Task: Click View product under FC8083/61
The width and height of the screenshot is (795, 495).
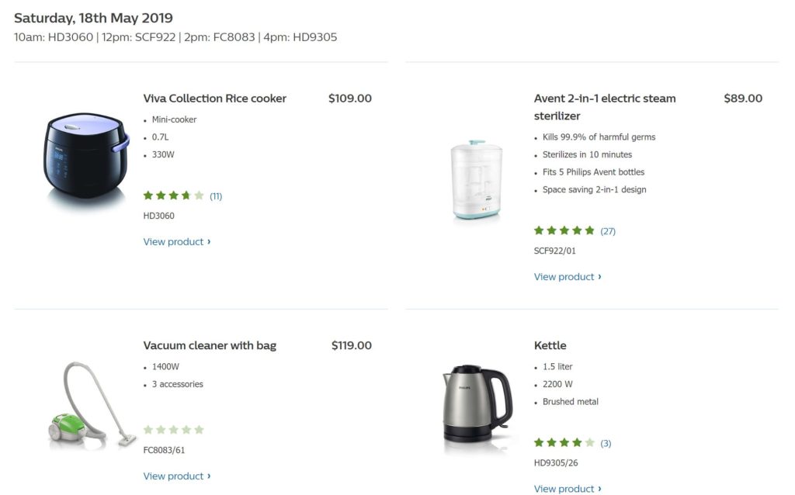Action: [176, 476]
